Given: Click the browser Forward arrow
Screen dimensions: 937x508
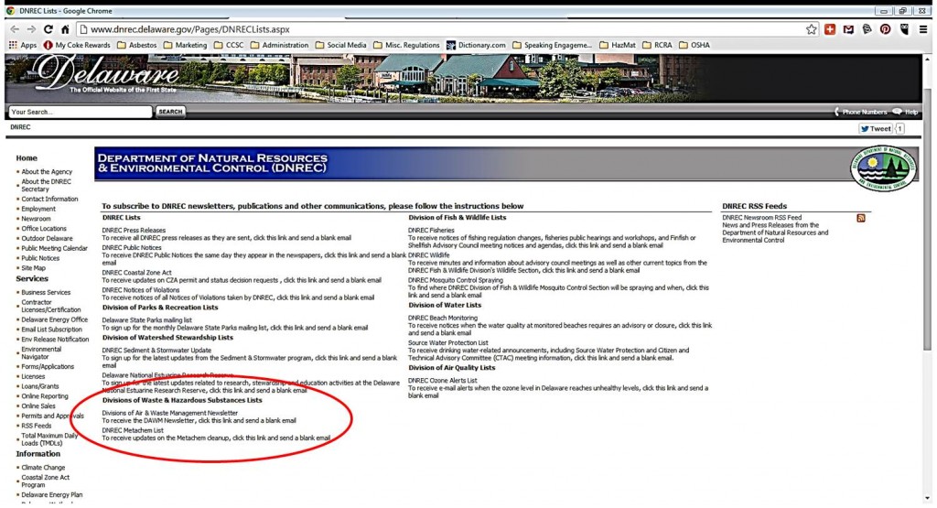Looking at the screenshot, I should 31,29.
